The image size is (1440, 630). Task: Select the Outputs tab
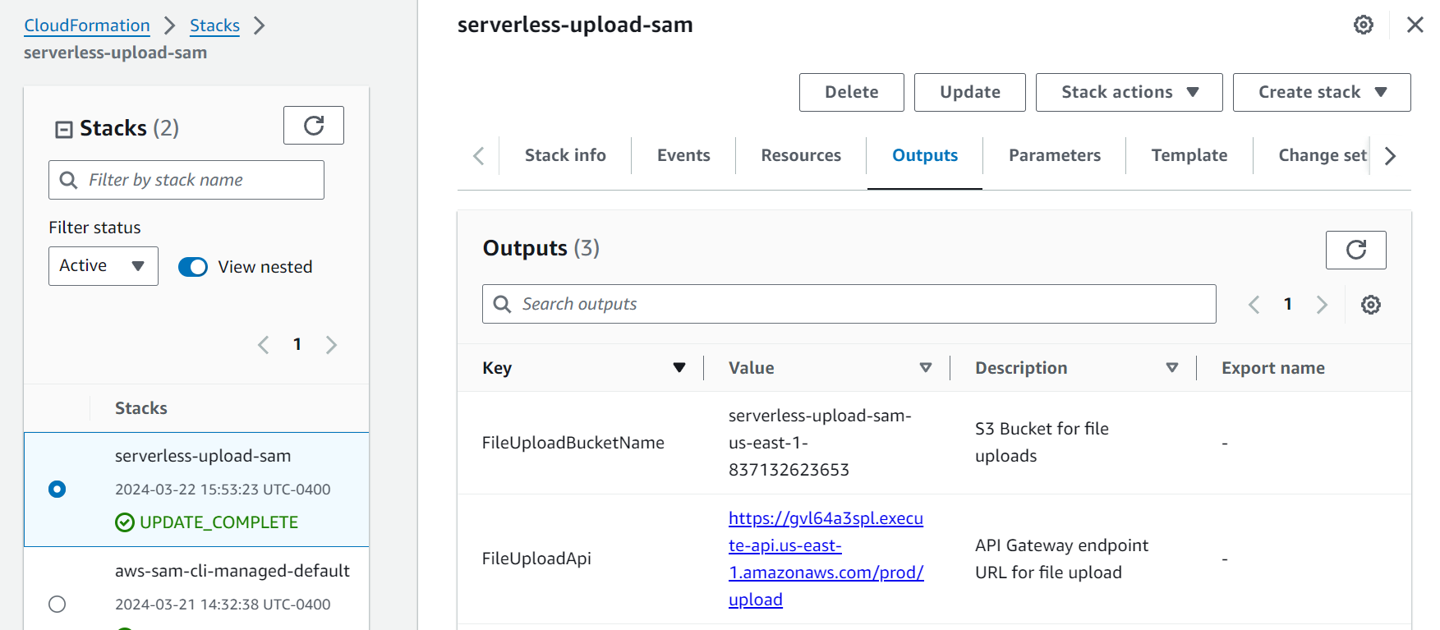925,155
